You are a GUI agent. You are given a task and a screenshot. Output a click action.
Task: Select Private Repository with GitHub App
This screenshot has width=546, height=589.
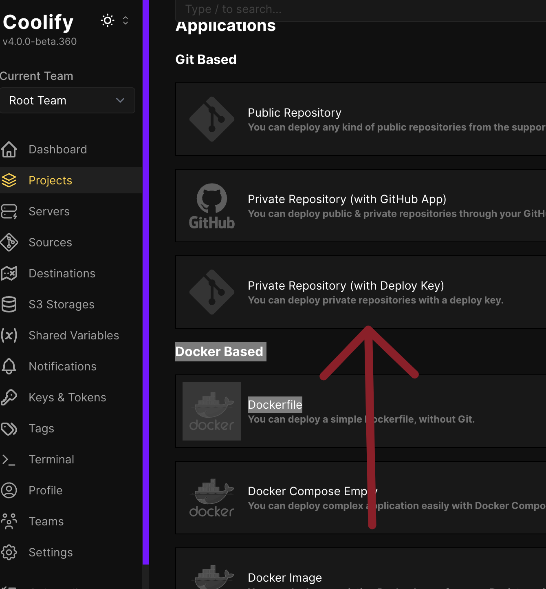[361, 206]
